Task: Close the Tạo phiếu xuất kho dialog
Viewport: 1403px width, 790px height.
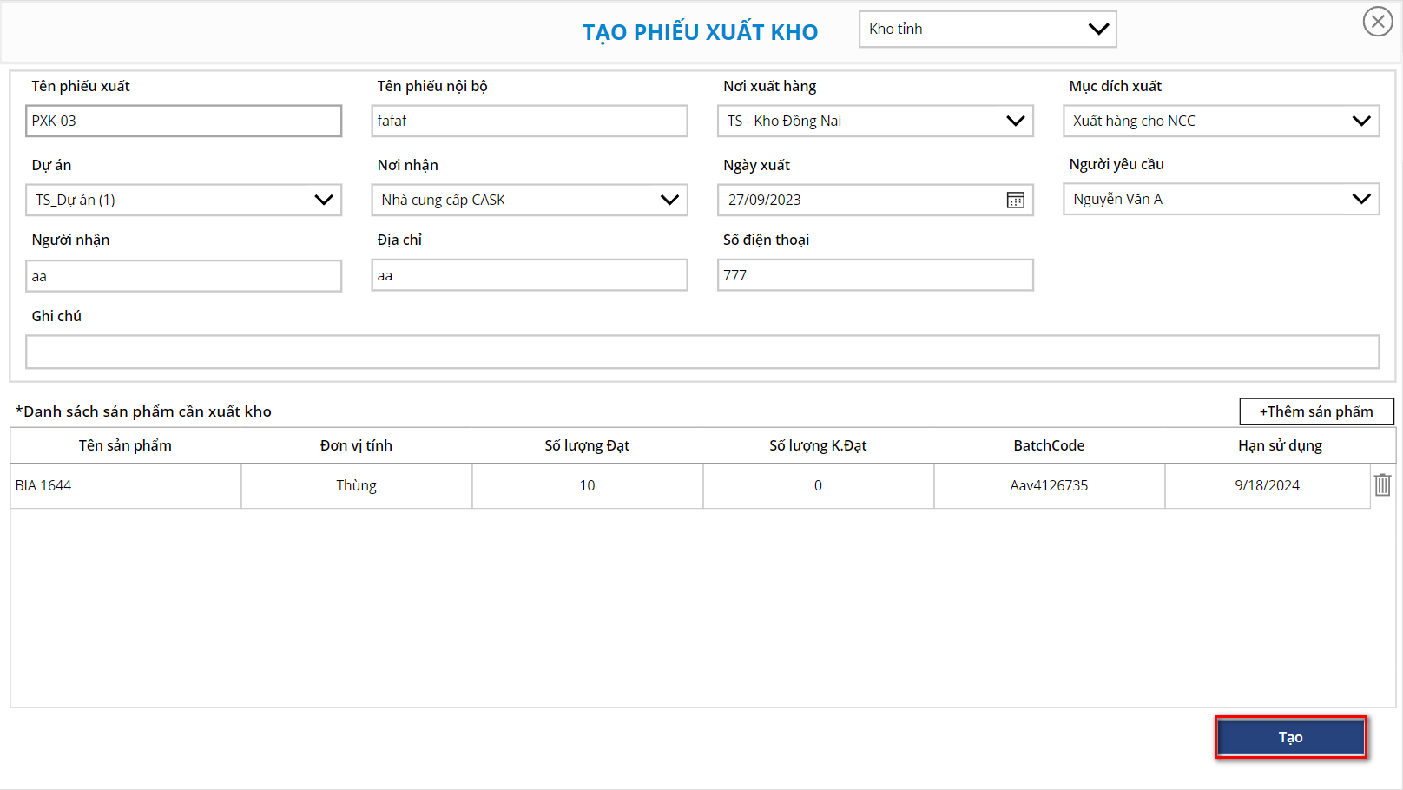Action: coord(1377,22)
